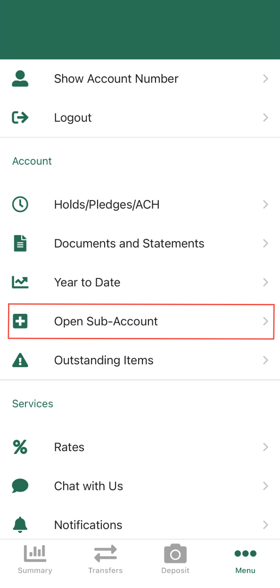Switch to the Transfers tab
This screenshot has width=280, height=588.
click(x=105, y=560)
